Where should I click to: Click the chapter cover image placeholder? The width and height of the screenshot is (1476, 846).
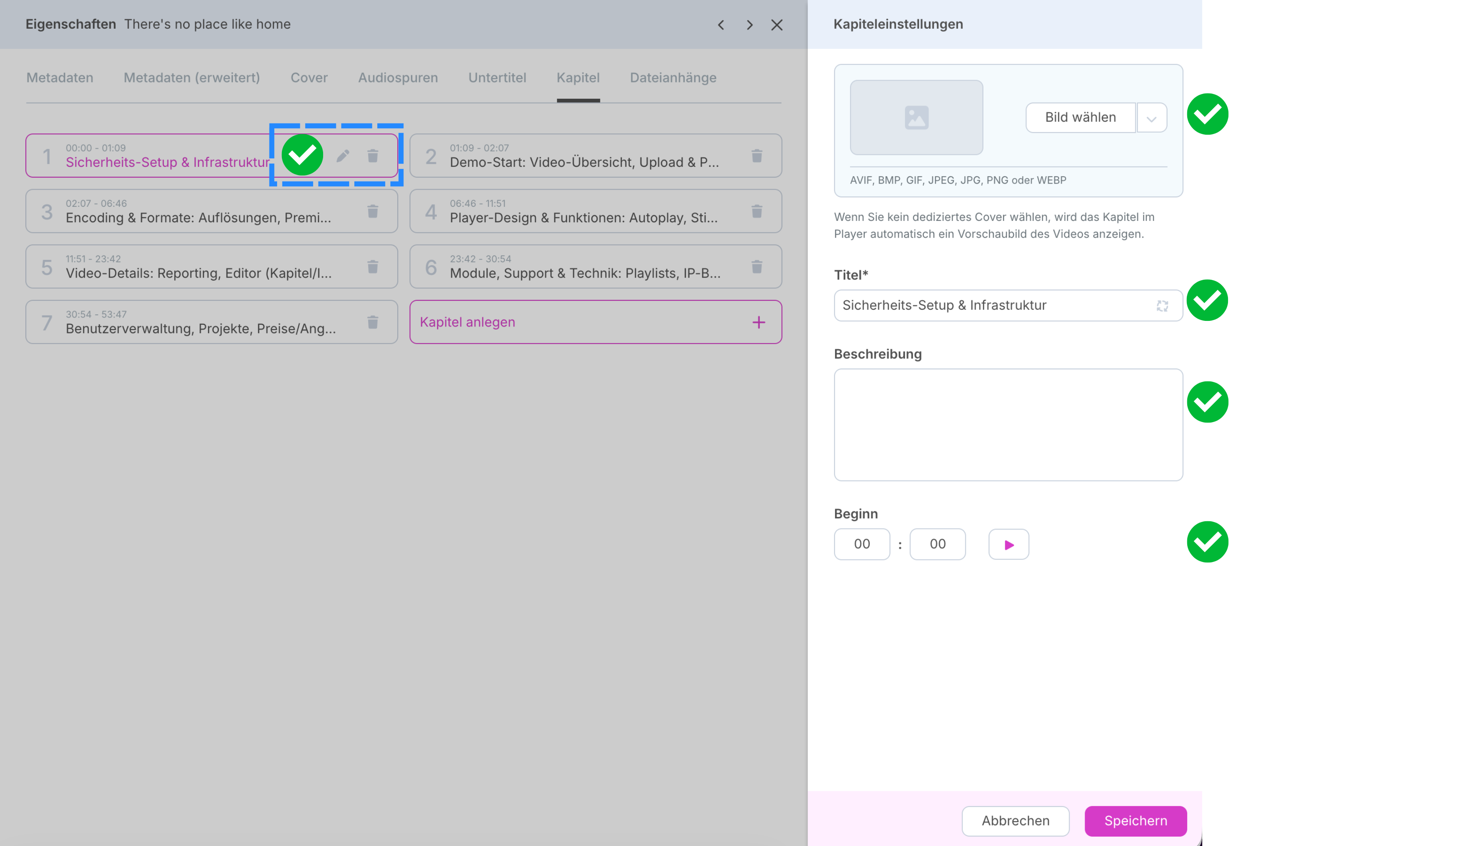(916, 118)
